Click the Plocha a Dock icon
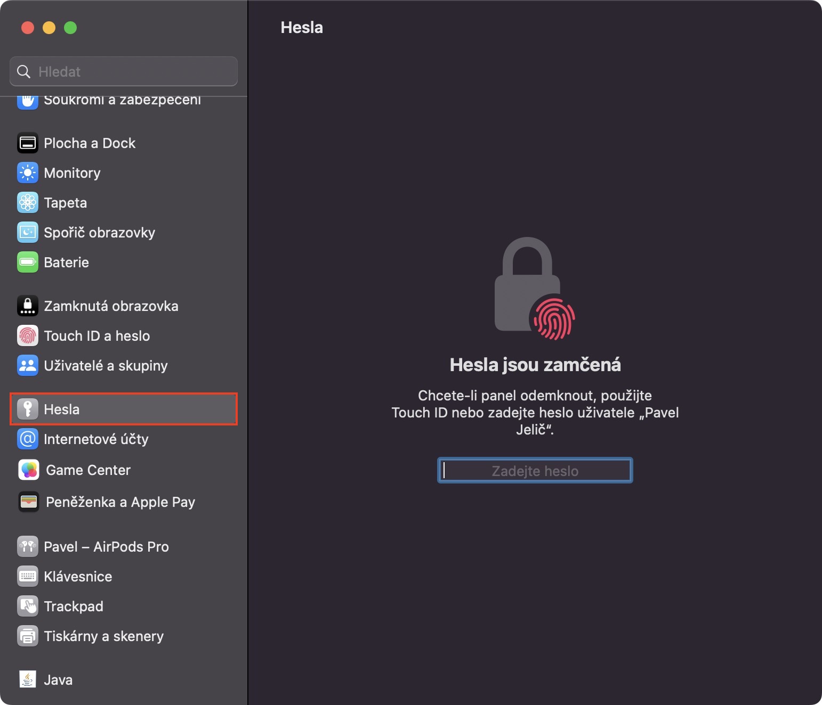 click(28, 143)
